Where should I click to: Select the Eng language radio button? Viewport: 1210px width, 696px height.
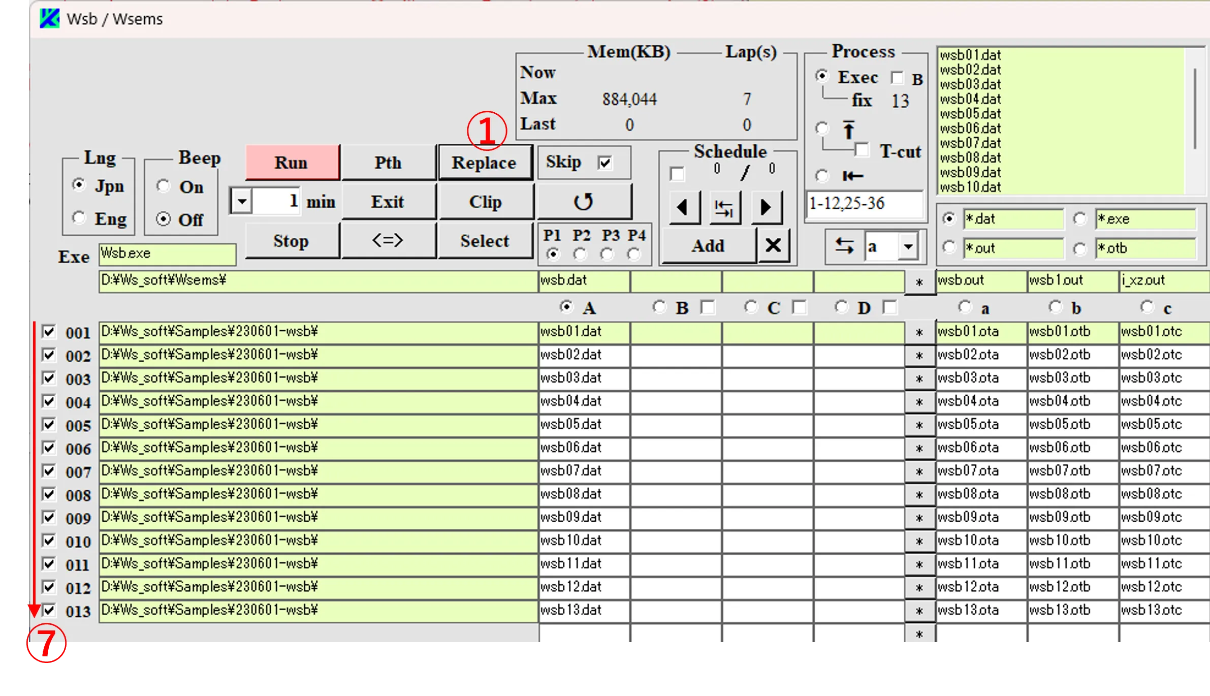79,218
